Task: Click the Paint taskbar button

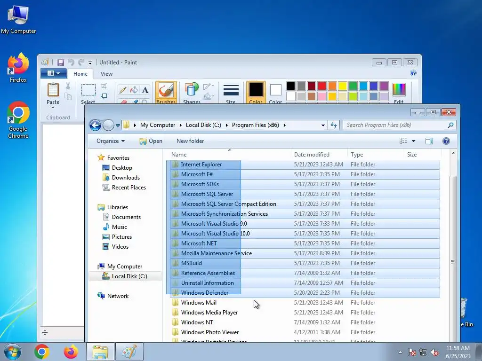Action: pyautogui.click(x=129, y=352)
